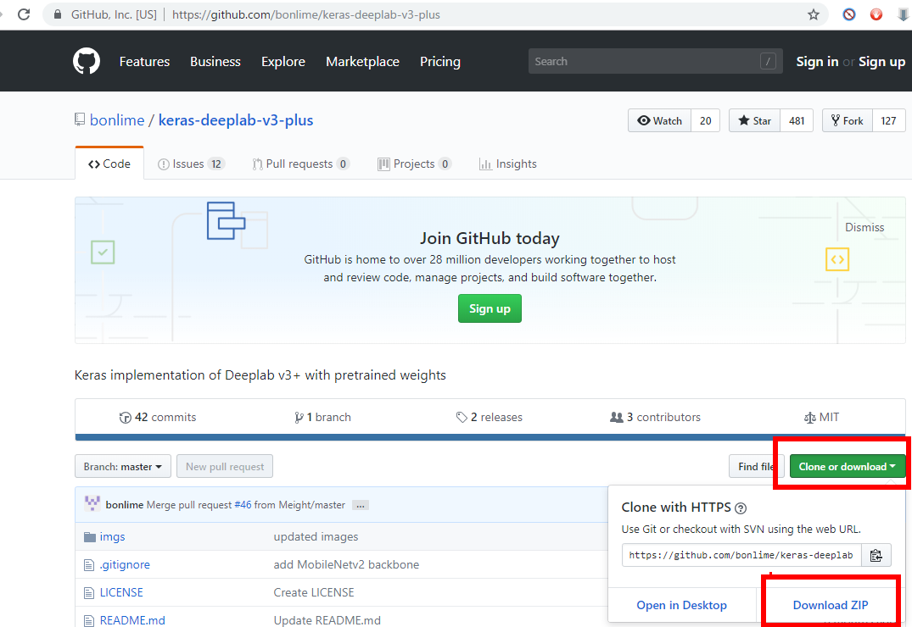Open the bonlime commit author link
Screen dimensions: 912x627
[125, 505]
